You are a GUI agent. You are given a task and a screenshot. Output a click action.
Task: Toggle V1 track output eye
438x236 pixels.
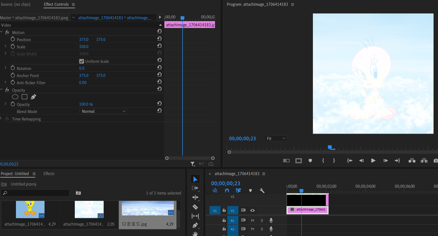click(252, 210)
